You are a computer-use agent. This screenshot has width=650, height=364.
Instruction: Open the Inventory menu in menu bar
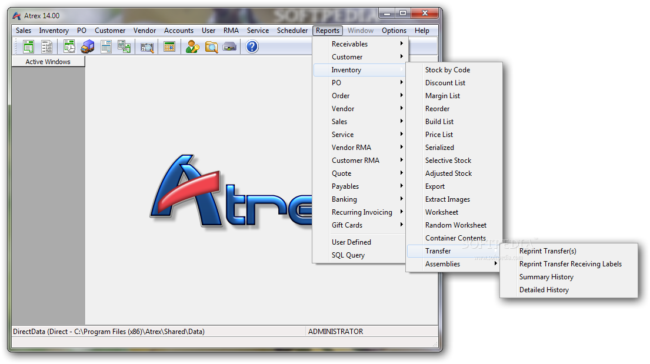[54, 31]
